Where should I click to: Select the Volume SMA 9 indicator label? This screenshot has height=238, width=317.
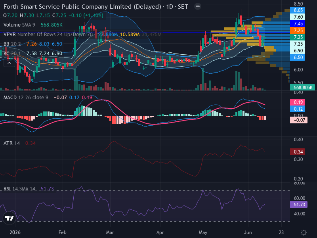[19, 25]
